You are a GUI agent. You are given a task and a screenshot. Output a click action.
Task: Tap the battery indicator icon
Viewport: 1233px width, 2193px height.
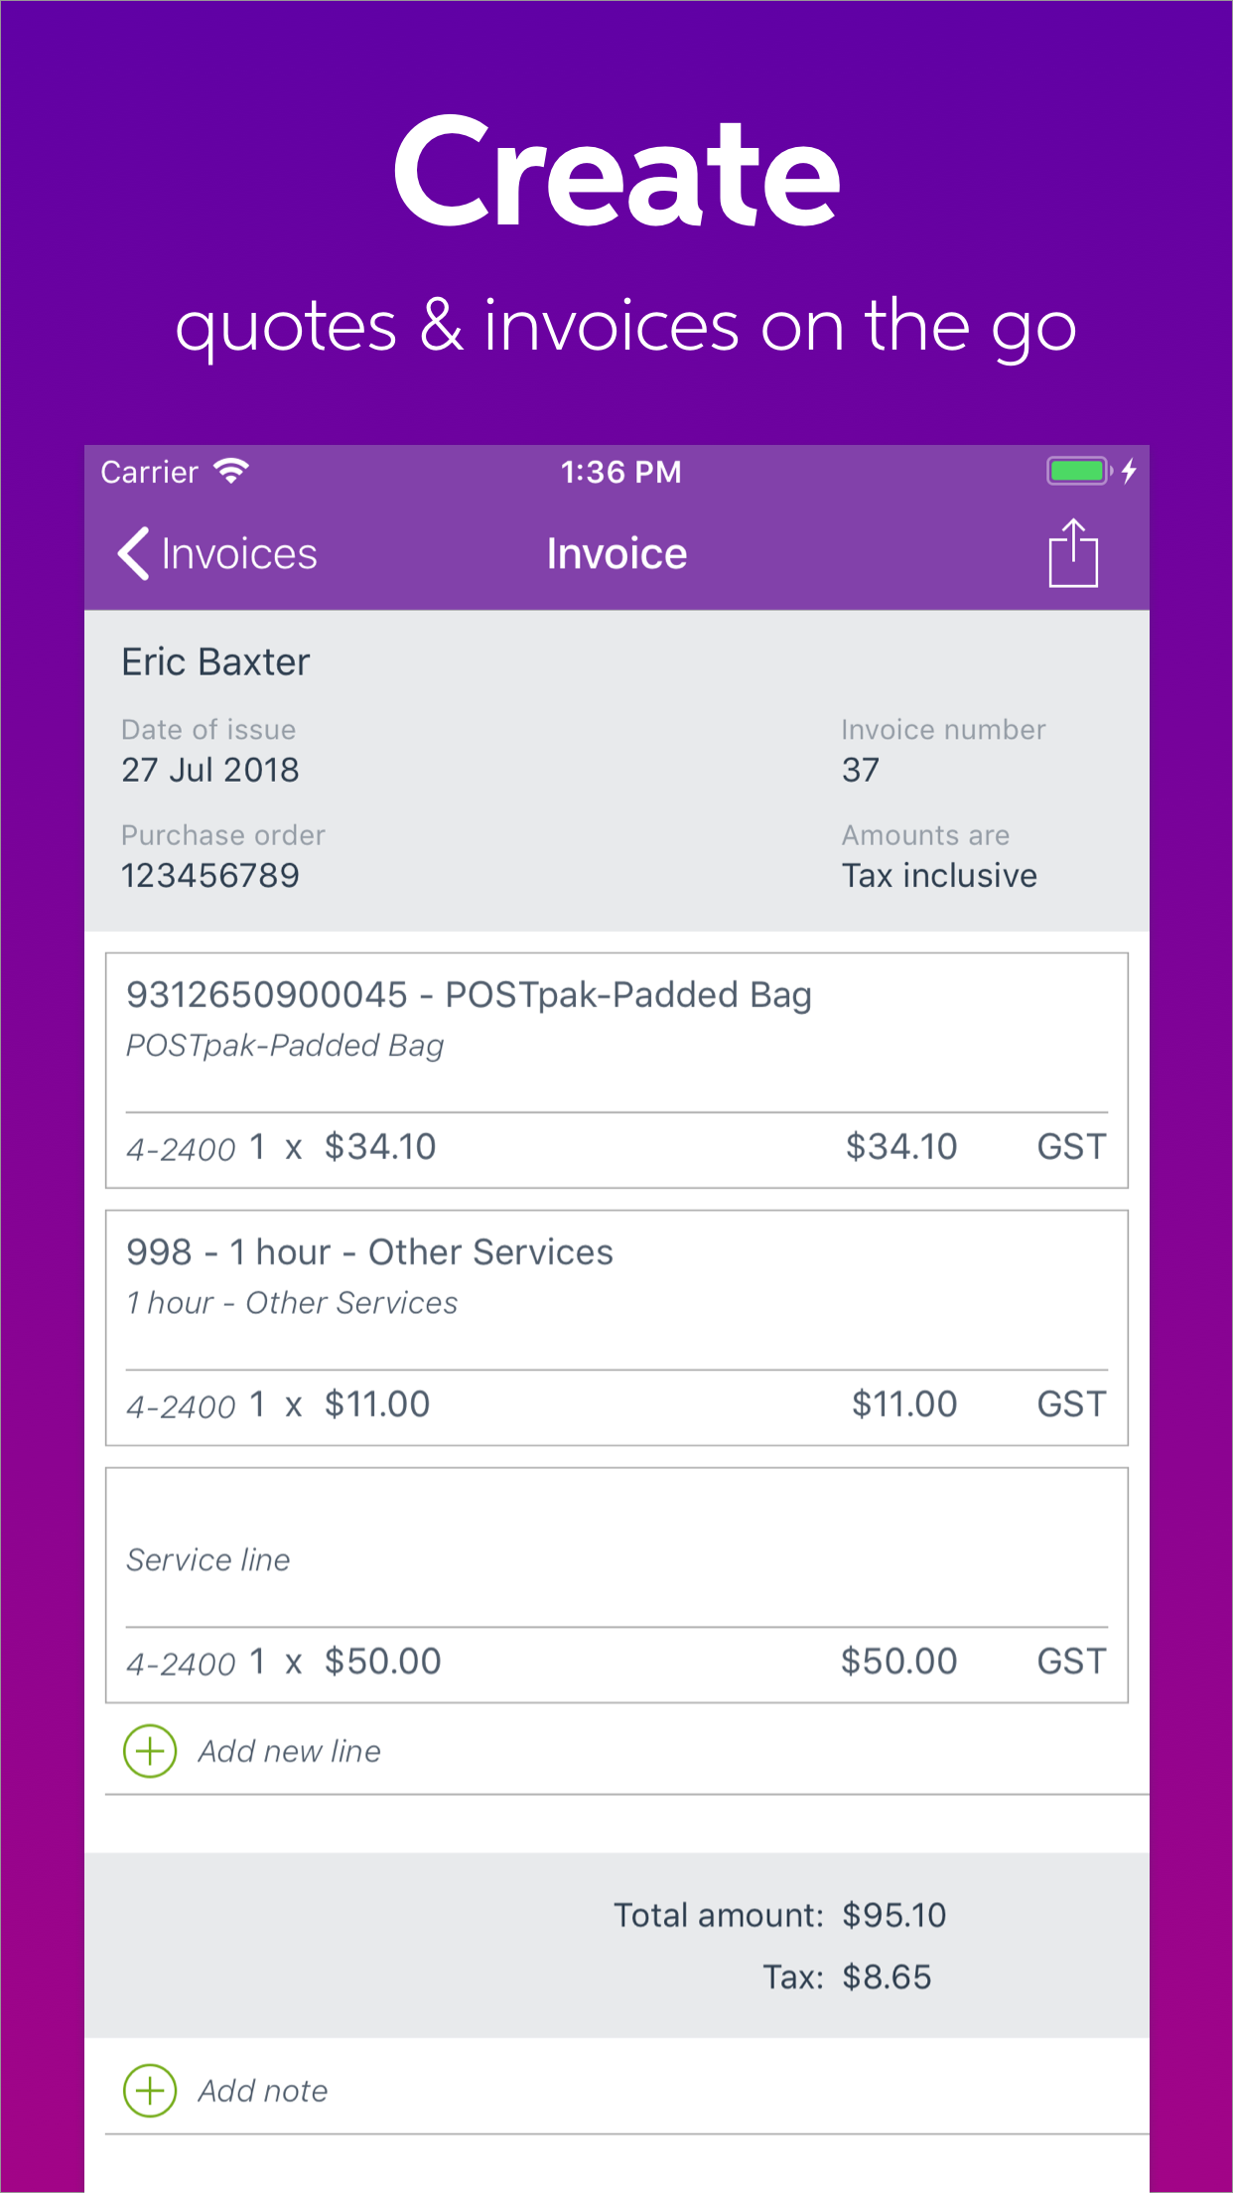pos(1078,471)
